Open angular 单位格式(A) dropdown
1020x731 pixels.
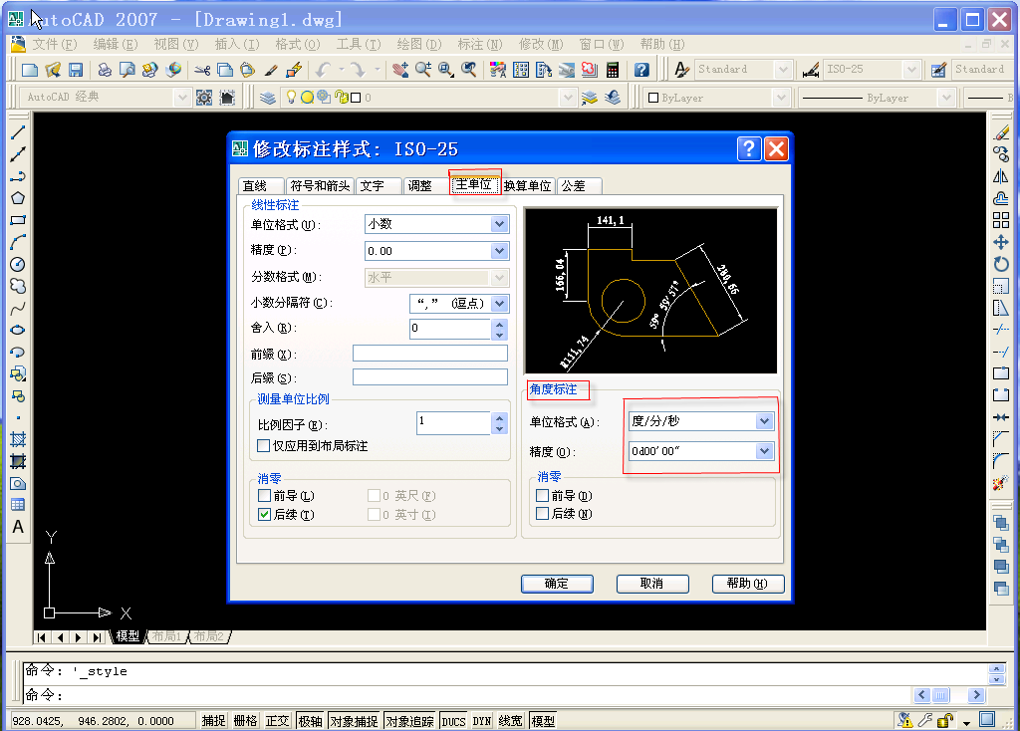(x=764, y=421)
